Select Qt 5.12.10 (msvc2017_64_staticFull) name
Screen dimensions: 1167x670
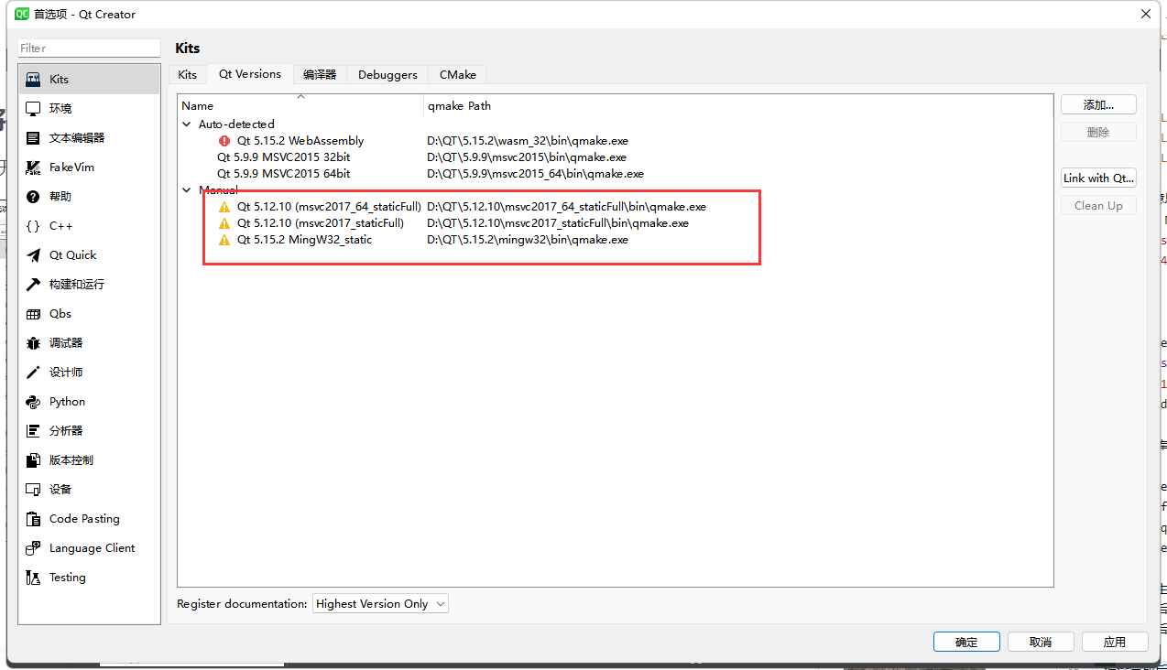point(329,207)
